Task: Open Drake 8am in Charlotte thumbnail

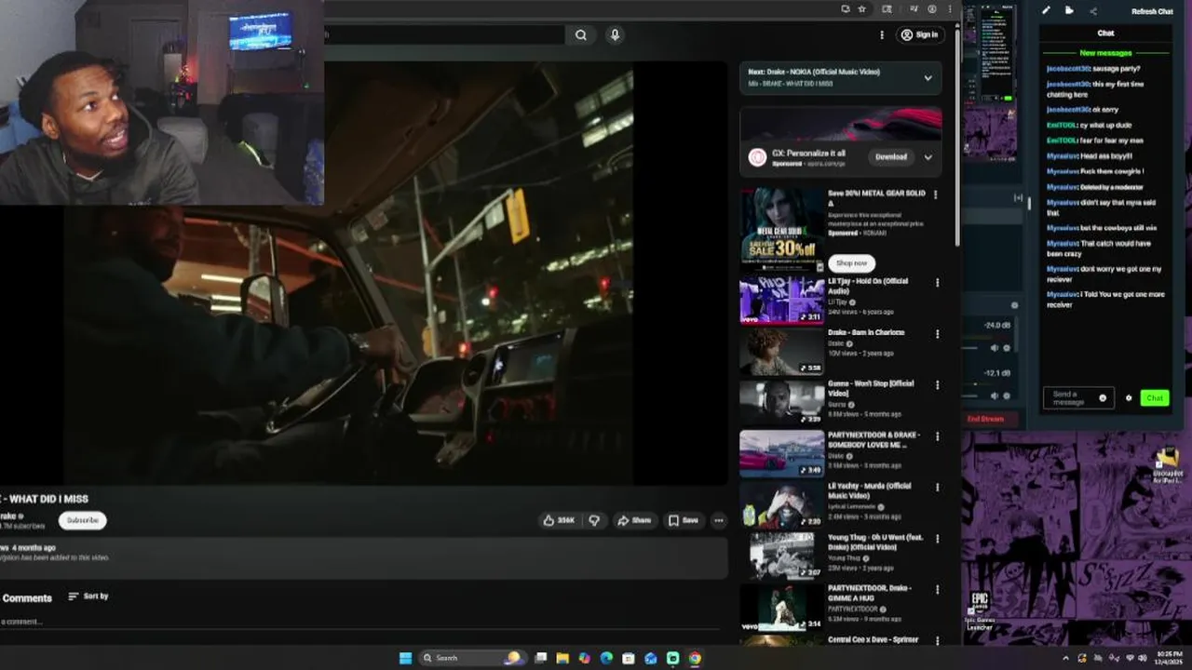Action: 782,351
